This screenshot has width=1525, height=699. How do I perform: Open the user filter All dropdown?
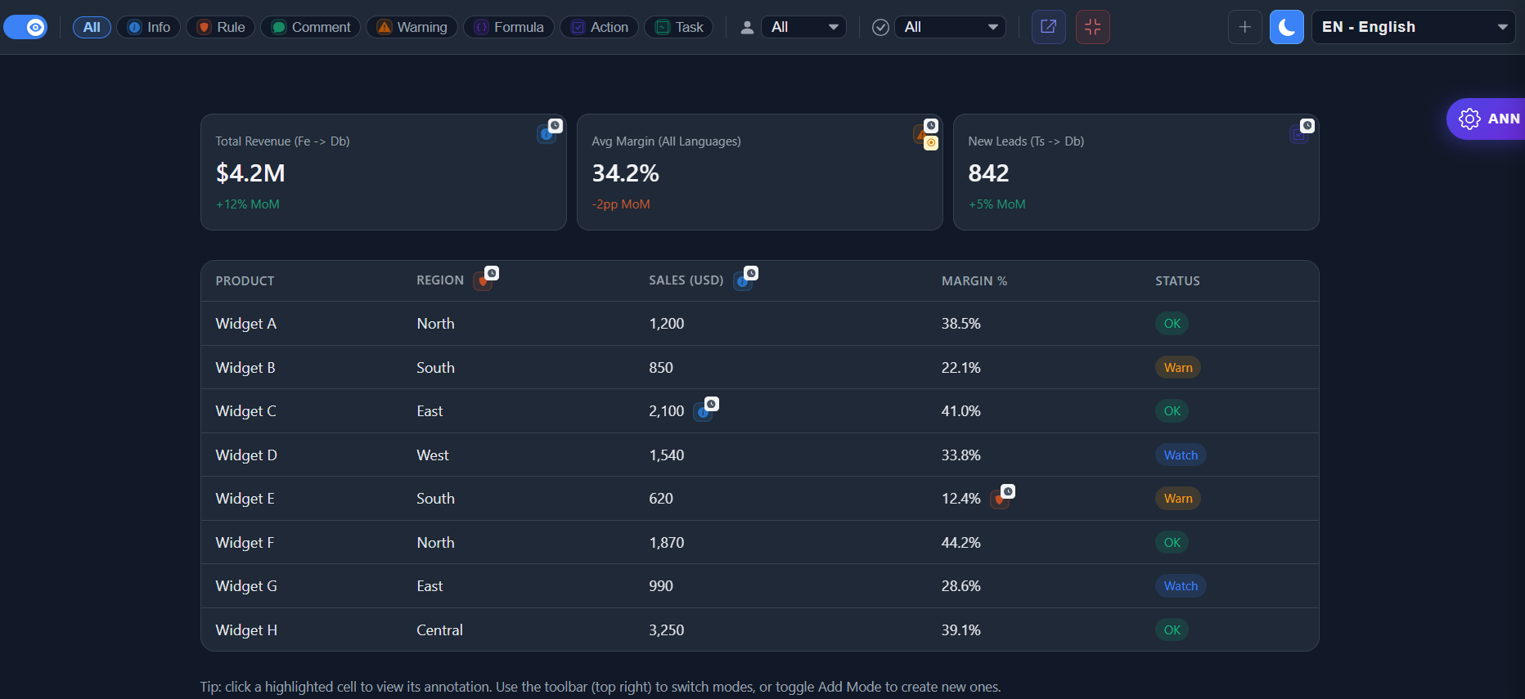tap(803, 27)
